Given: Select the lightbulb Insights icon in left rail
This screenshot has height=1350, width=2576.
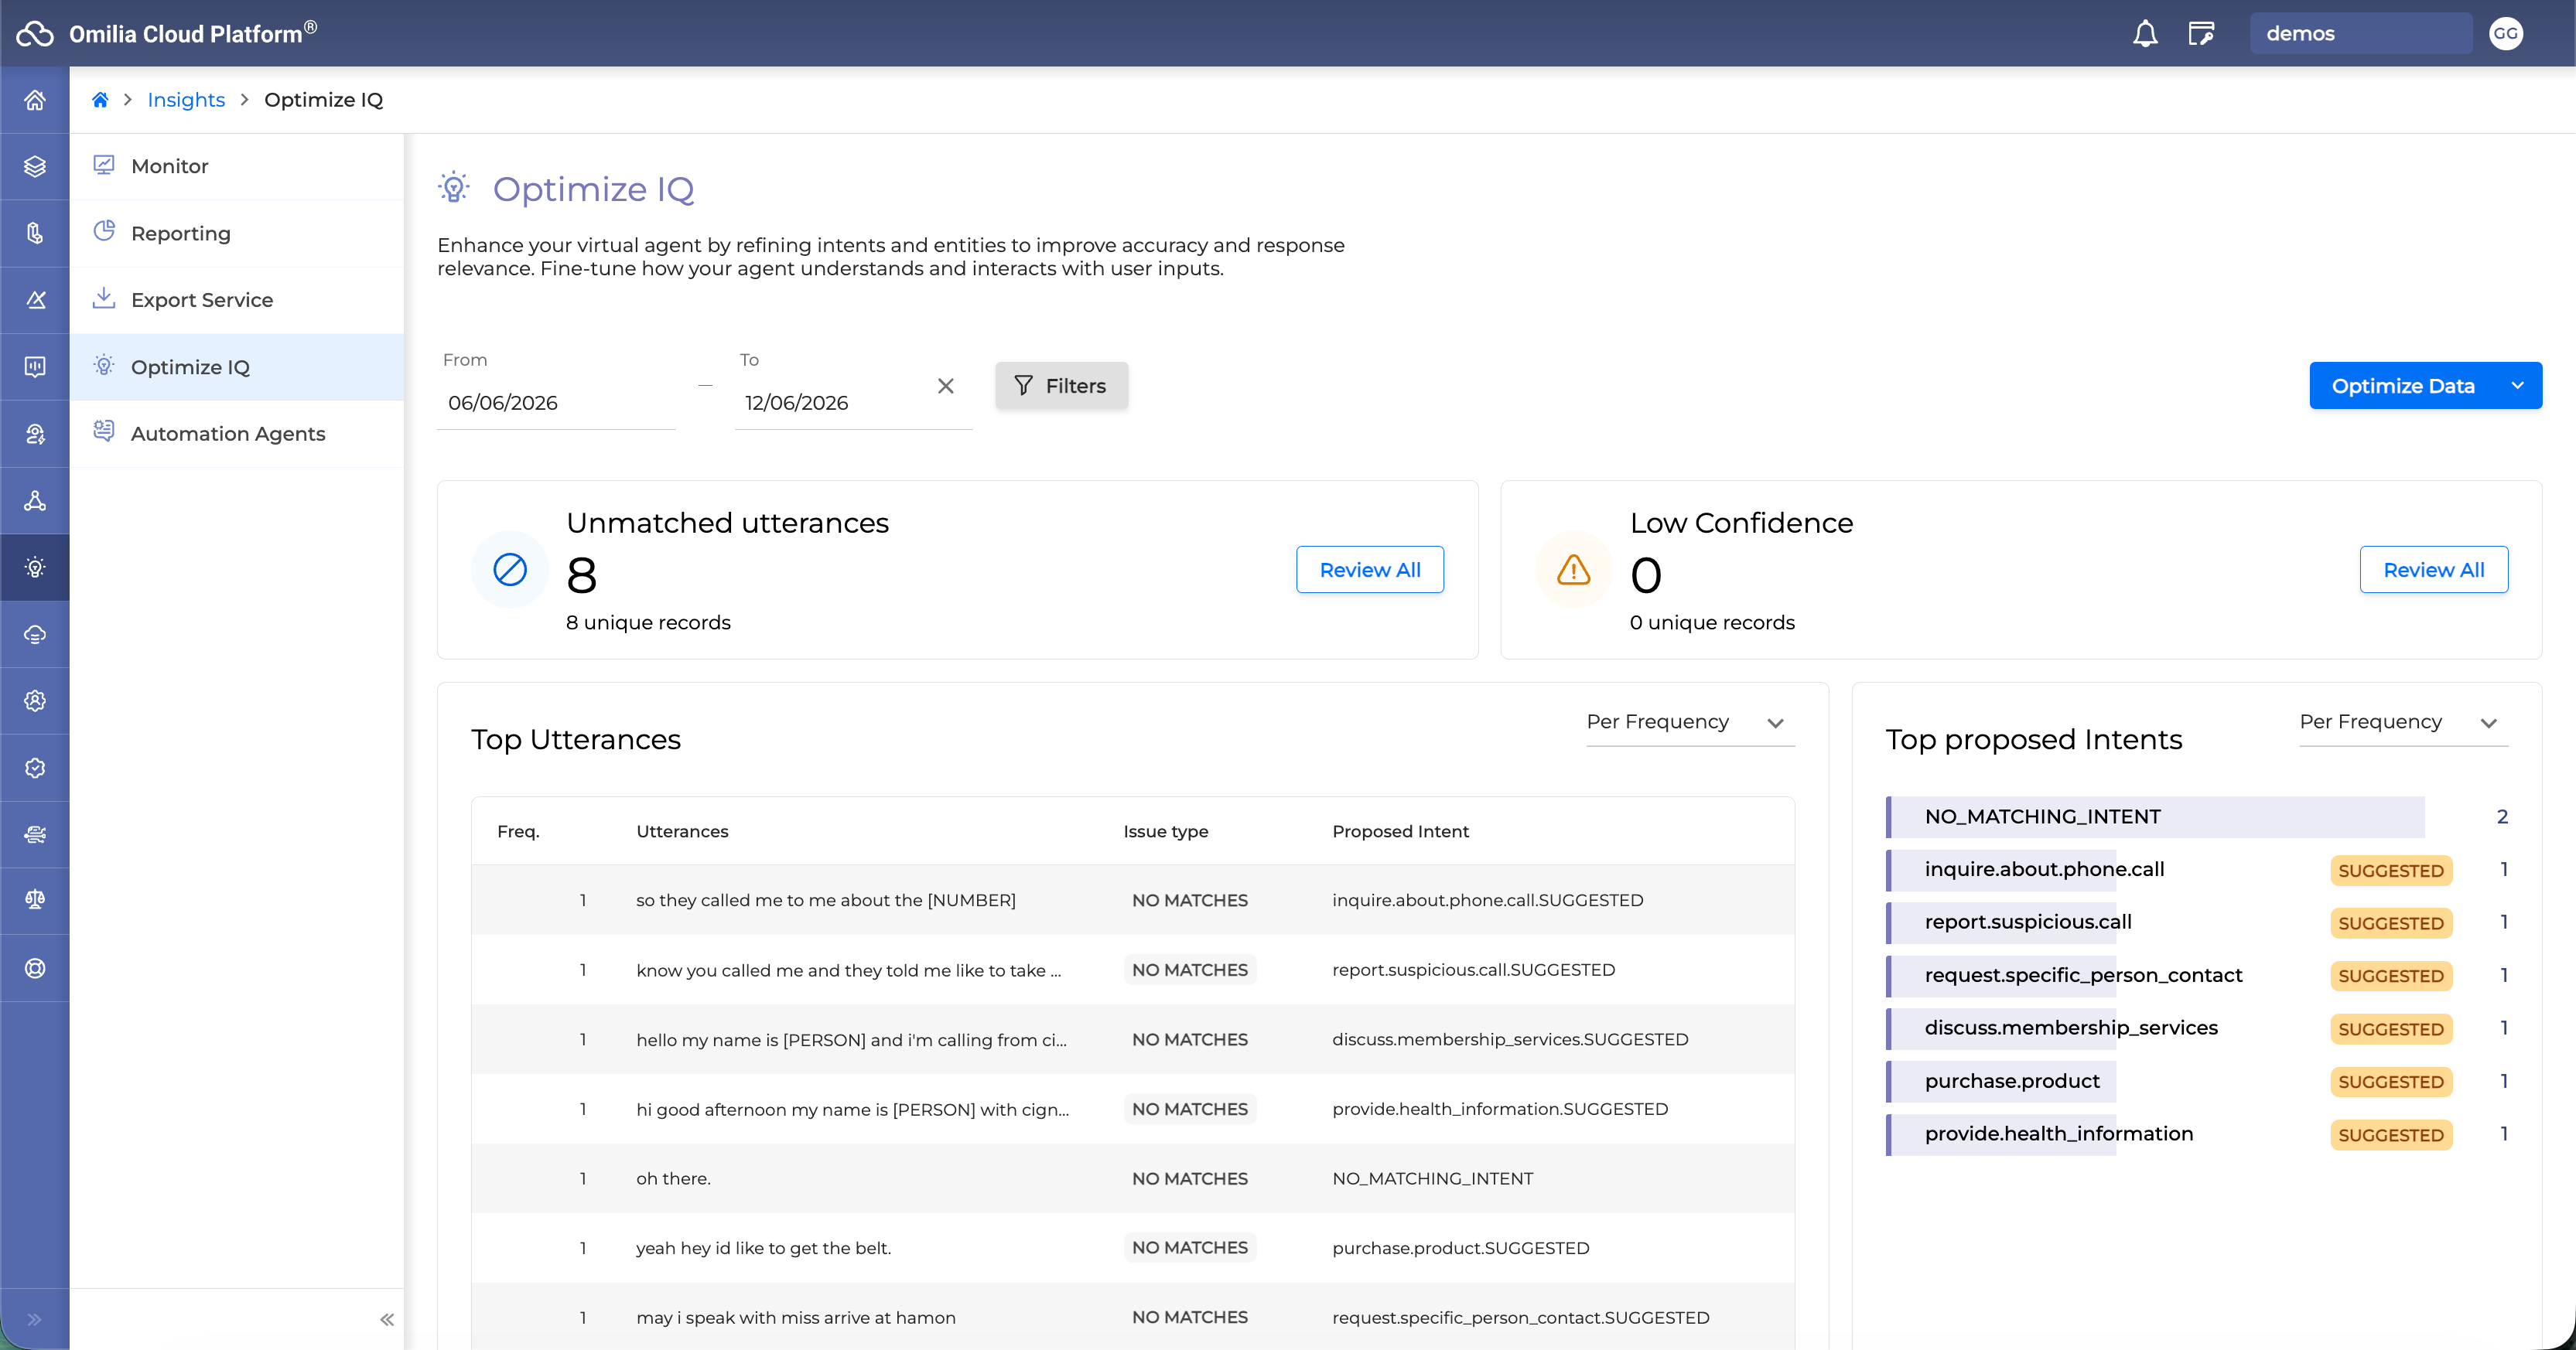Looking at the screenshot, I should click(x=35, y=568).
